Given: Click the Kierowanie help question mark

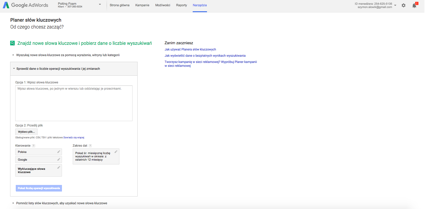Looking at the screenshot, I should tap(34, 146).
